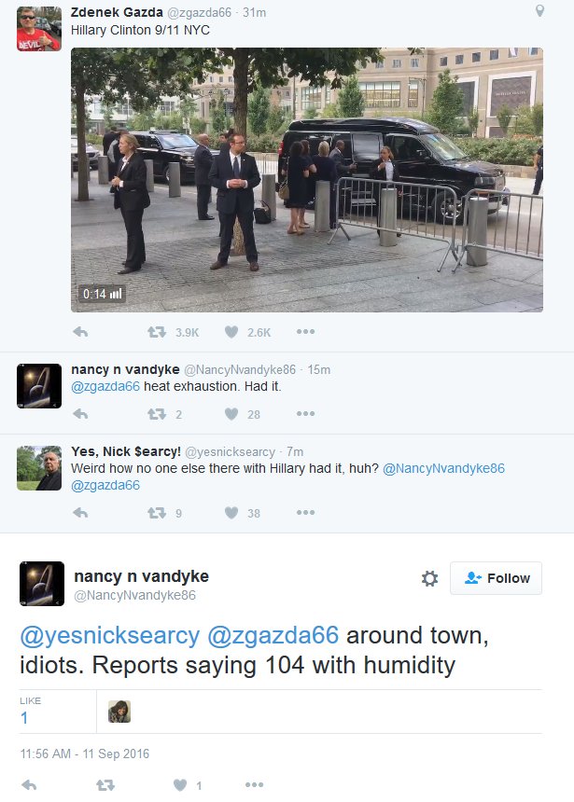
Task: Open the 11:56 AM - 11 Sep 2016 timestamp
Action: click(x=85, y=754)
